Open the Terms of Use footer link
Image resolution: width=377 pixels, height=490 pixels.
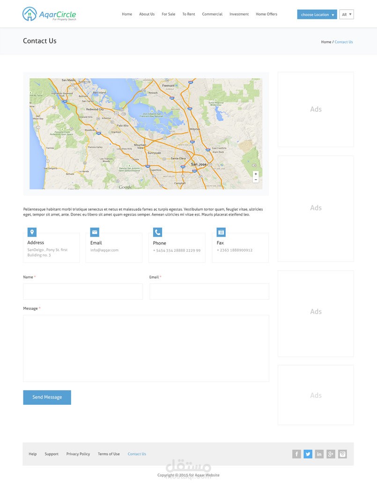pos(109,454)
